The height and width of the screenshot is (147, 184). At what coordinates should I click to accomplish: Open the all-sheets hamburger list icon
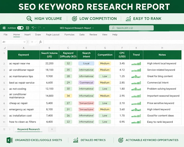(4, 129)
